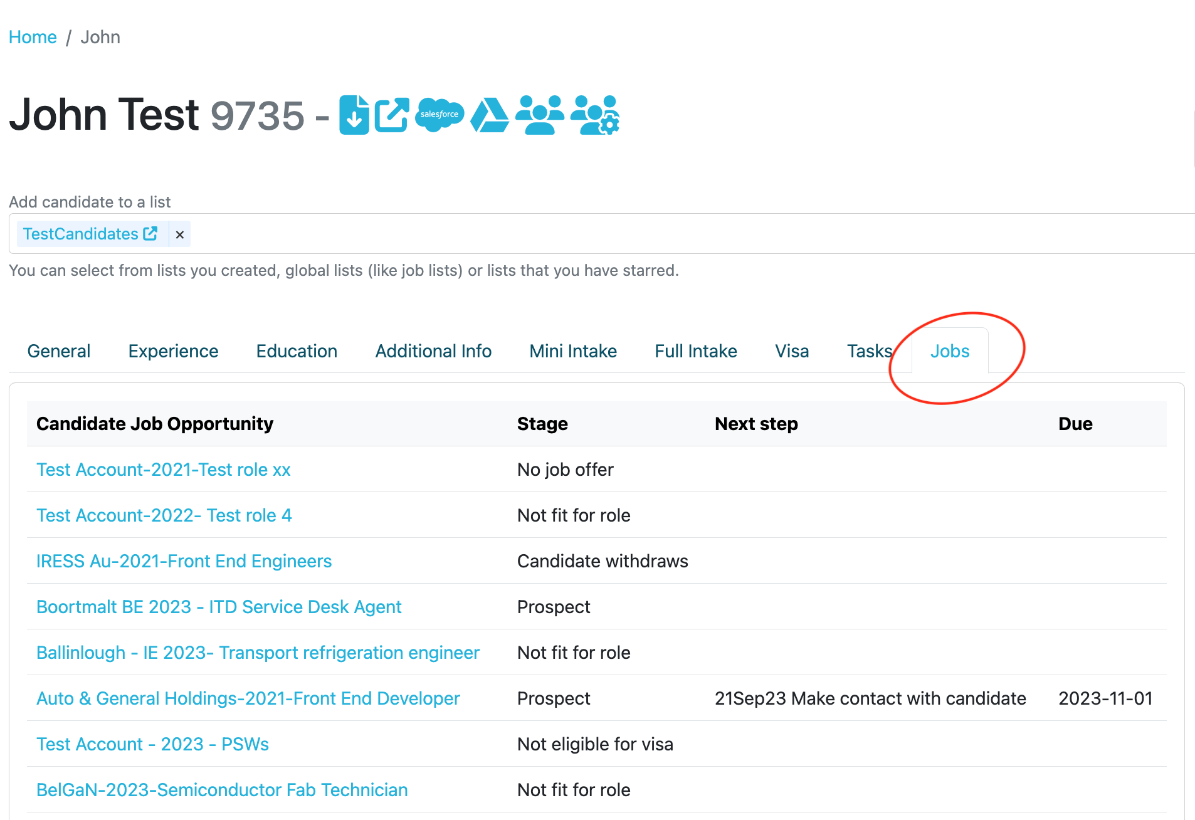Viewport: 1195px width, 820px height.
Task: Remove candidate from TestCandidates list
Action: 180,234
